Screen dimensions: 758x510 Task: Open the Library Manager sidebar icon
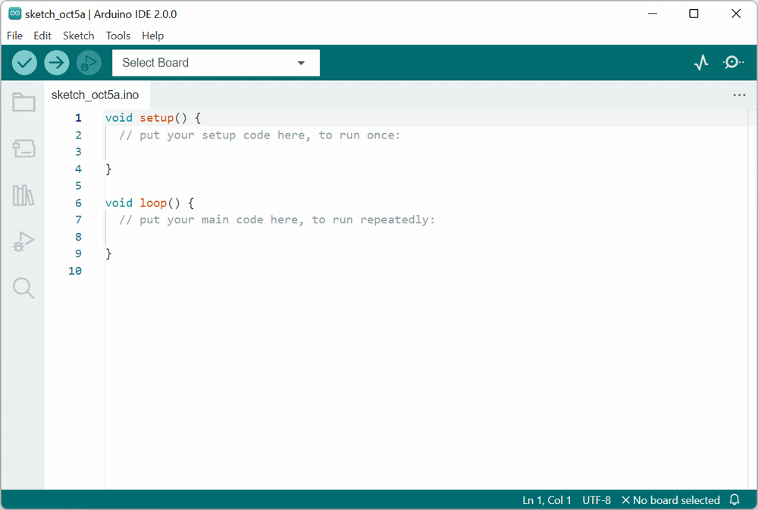point(23,195)
